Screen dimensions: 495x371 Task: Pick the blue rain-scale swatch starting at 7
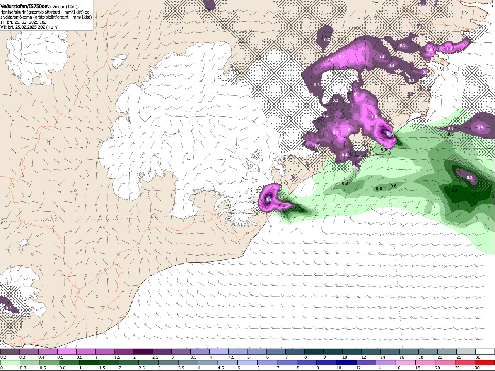(x=287, y=362)
